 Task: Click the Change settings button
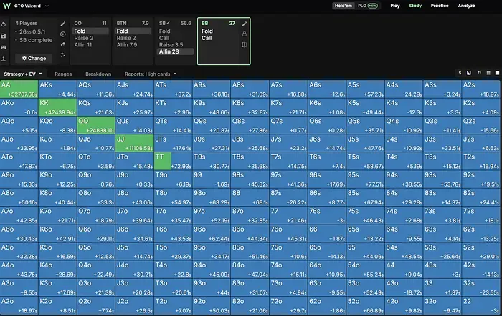coord(34,59)
